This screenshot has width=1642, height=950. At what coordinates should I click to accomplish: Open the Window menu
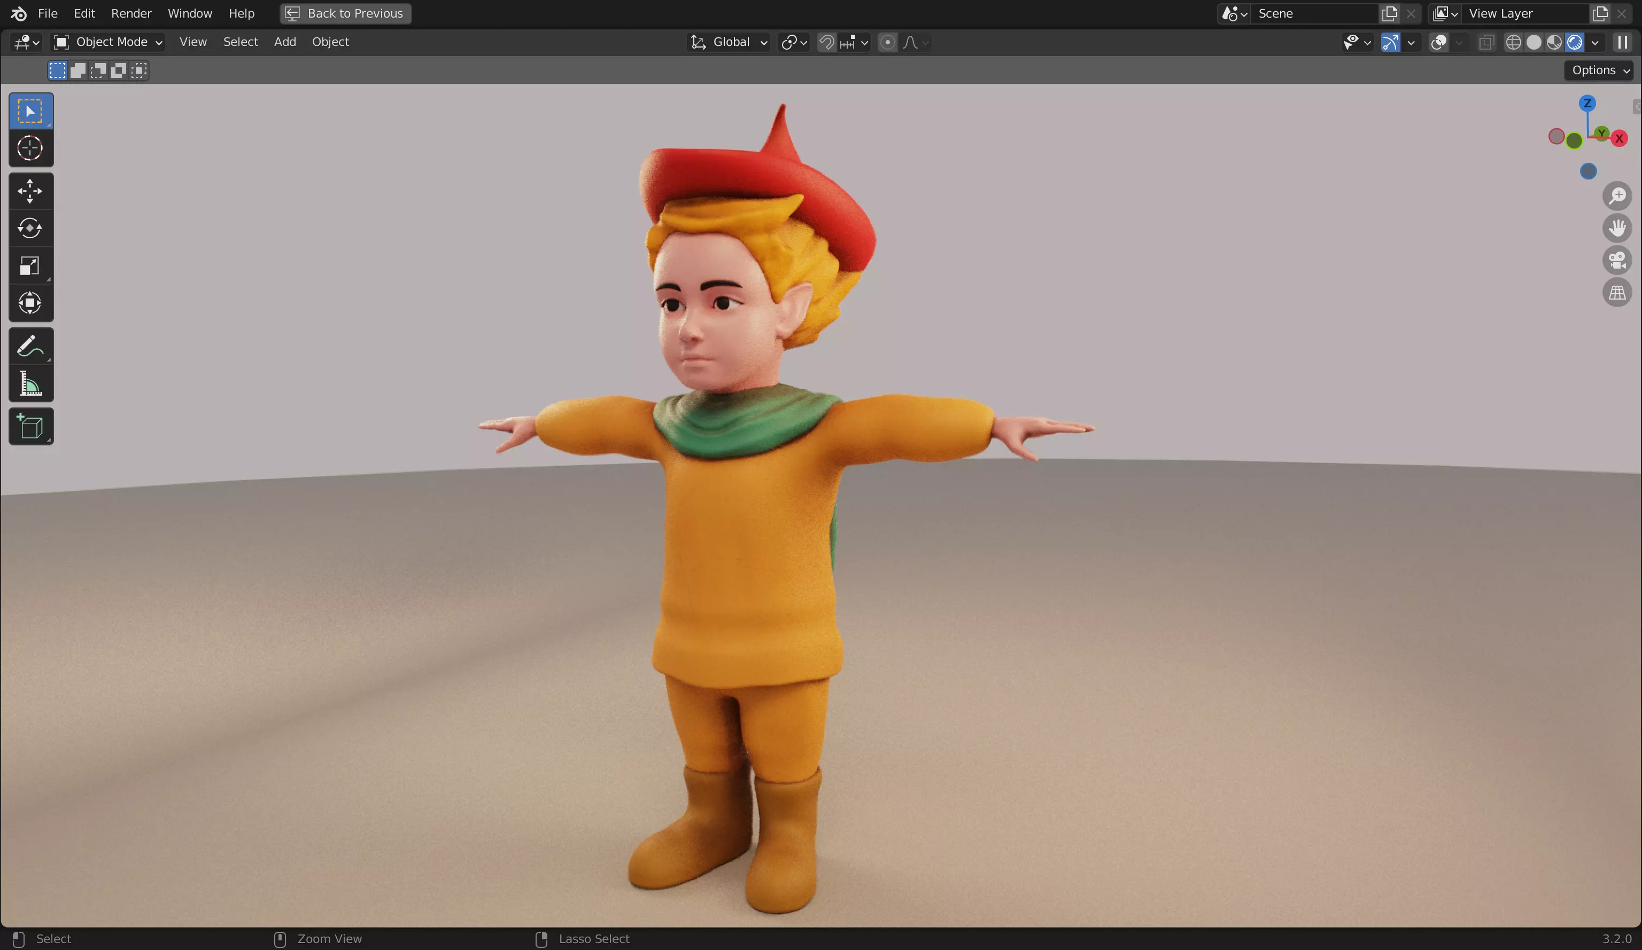[190, 13]
